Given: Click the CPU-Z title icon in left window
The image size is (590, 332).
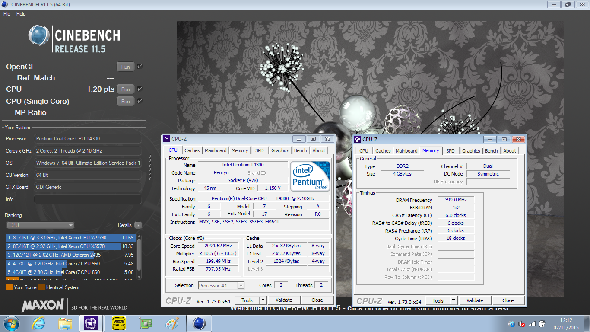Looking at the screenshot, I should [x=166, y=139].
